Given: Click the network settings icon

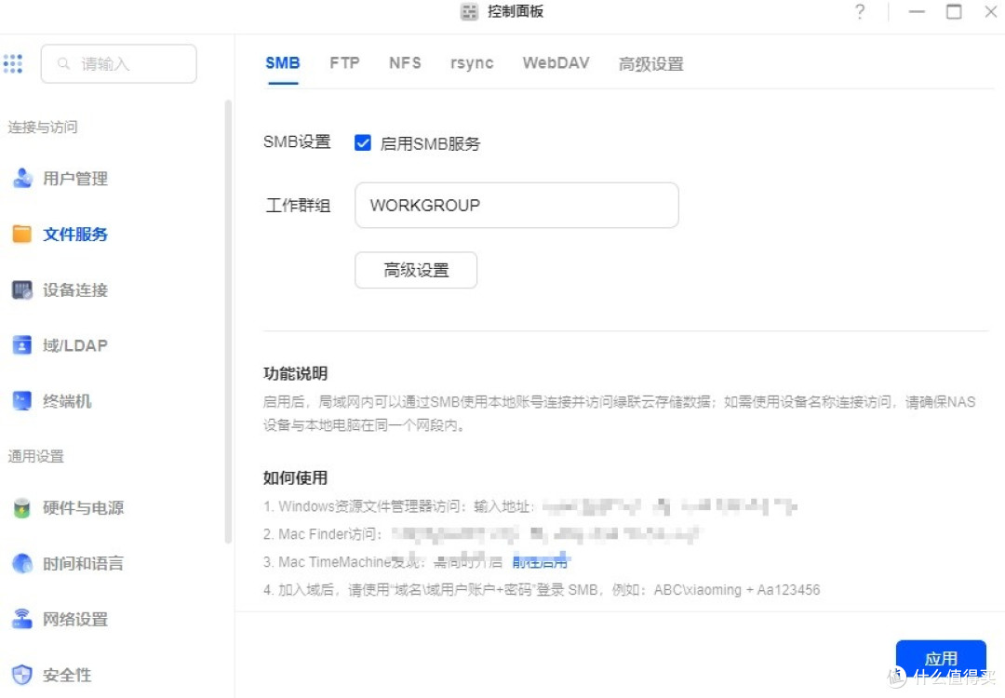Looking at the screenshot, I should click(22, 619).
